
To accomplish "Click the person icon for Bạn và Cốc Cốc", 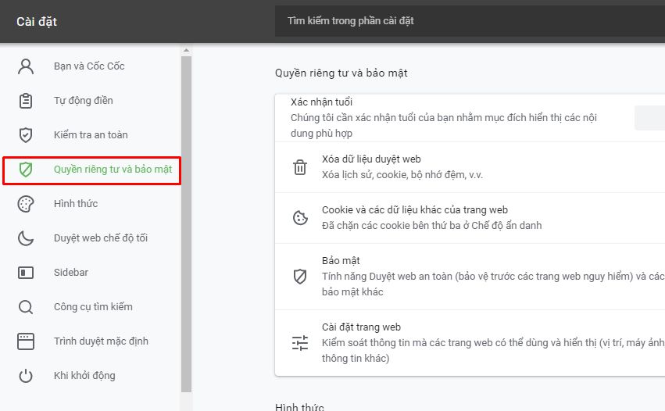I will [26, 66].
